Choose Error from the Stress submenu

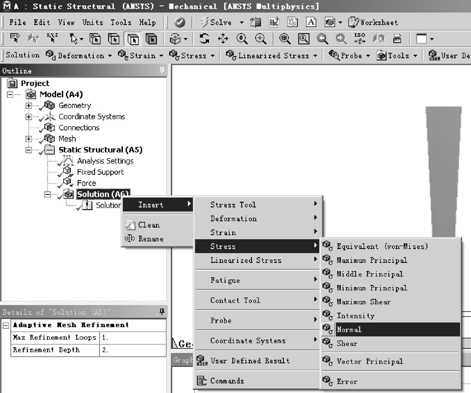tap(391, 381)
